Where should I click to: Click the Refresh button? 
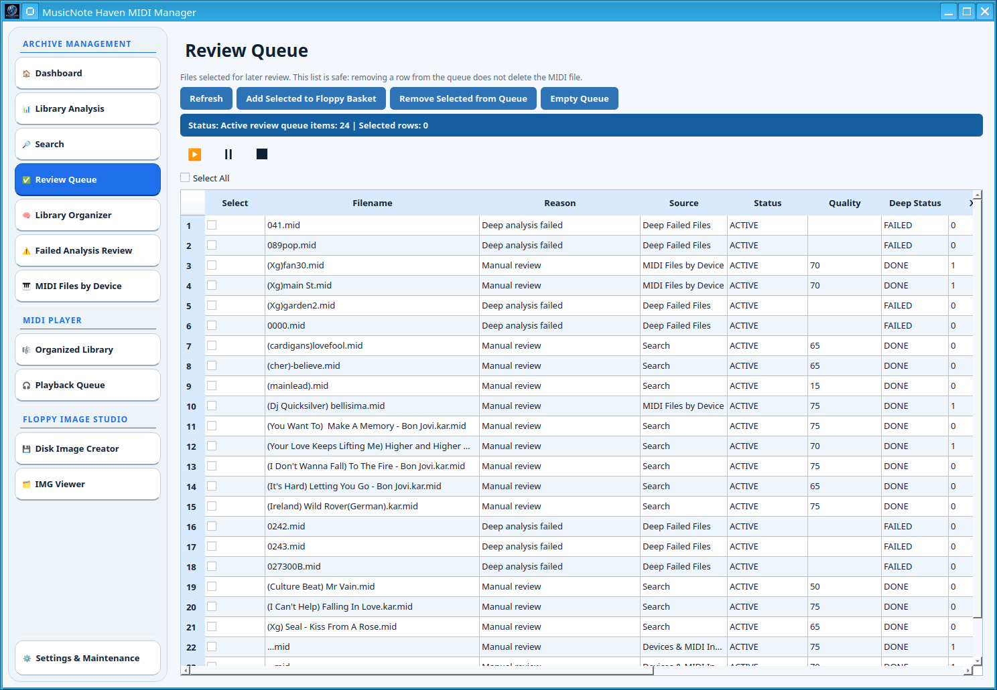click(x=206, y=98)
